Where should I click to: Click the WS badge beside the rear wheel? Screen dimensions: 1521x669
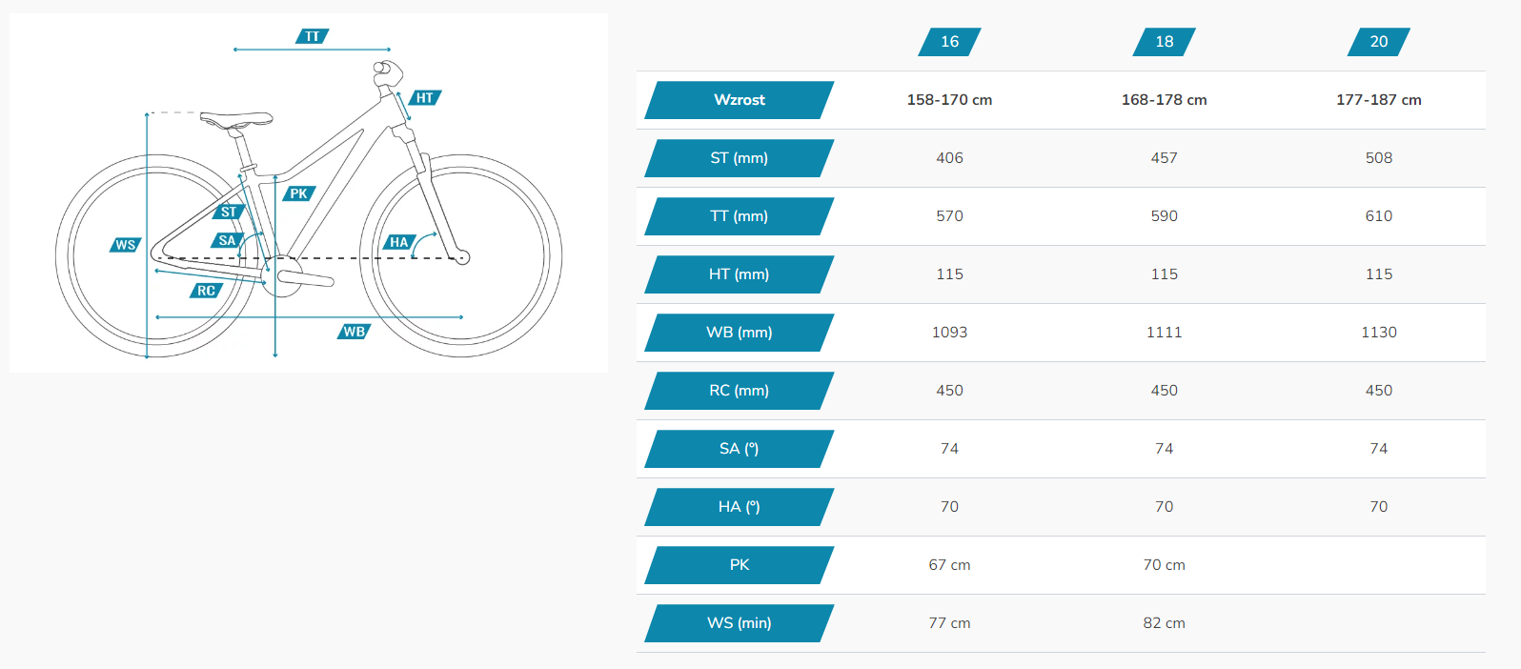tap(126, 245)
